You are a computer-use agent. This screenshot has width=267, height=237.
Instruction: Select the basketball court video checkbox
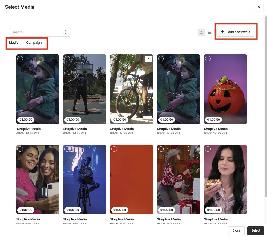[67, 59]
